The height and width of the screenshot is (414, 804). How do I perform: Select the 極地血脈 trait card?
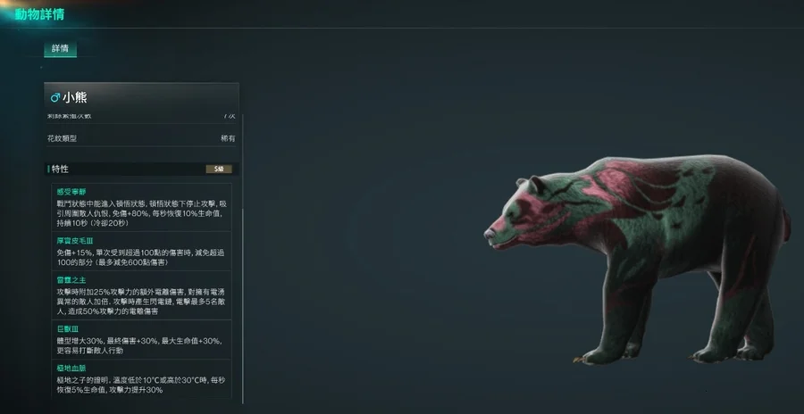(x=141, y=378)
